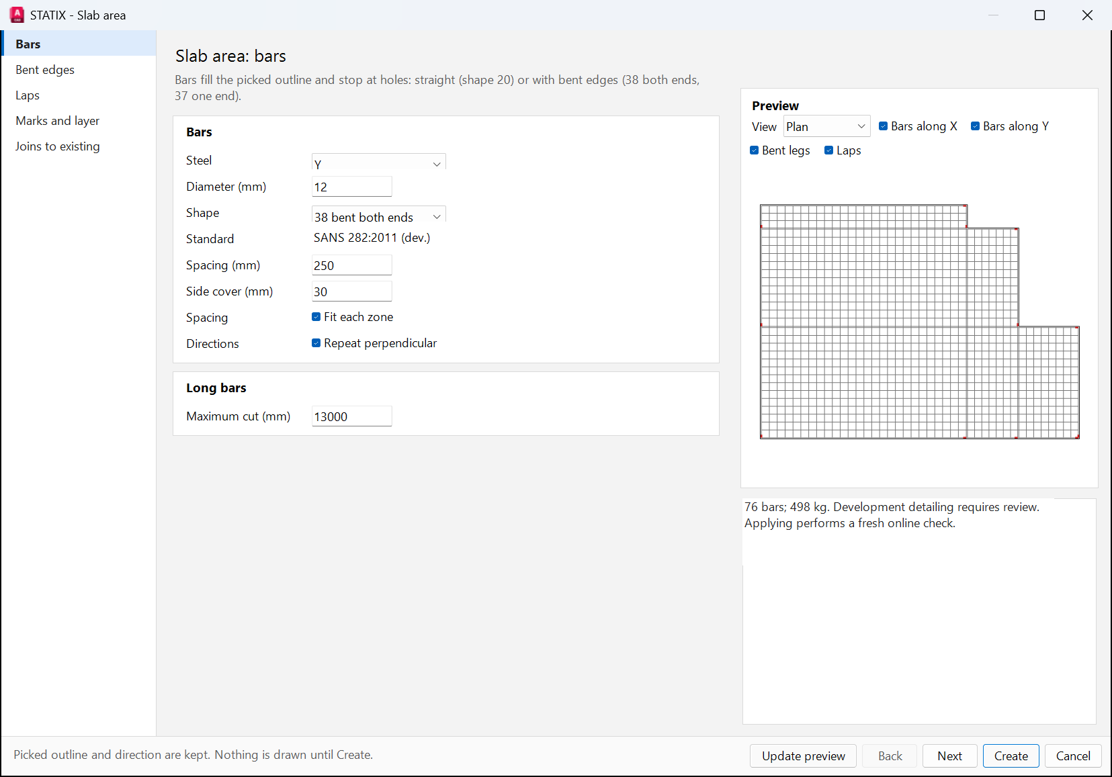The width and height of the screenshot is (1112, 777).
Task: Click the disabled Back button
Action: click(x=890, y=756)
